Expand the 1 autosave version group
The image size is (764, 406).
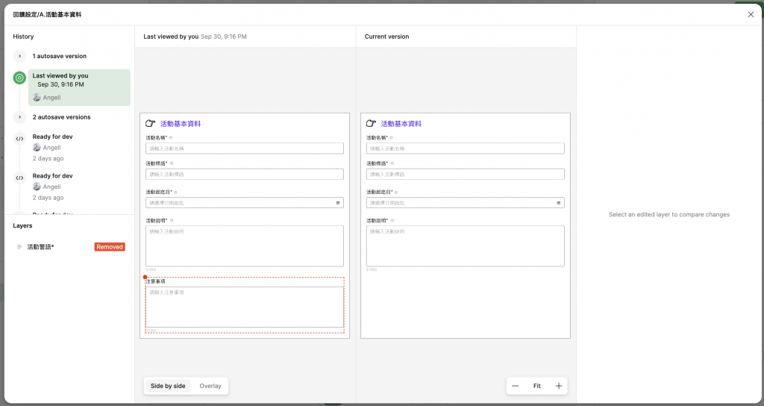point(19,56)
